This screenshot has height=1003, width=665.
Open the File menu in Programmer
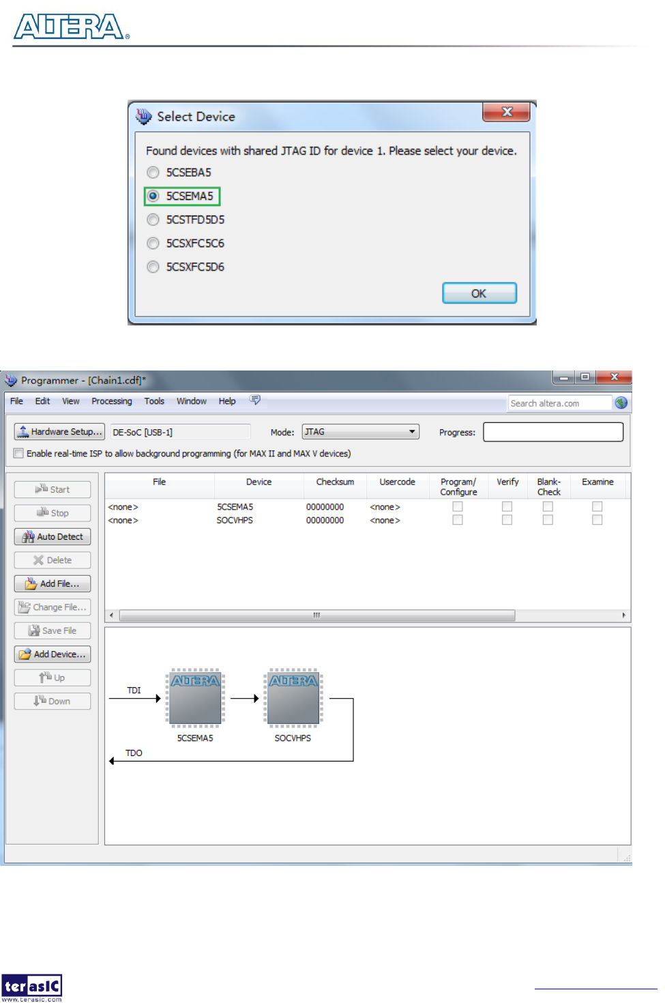(x=16, y=401)
